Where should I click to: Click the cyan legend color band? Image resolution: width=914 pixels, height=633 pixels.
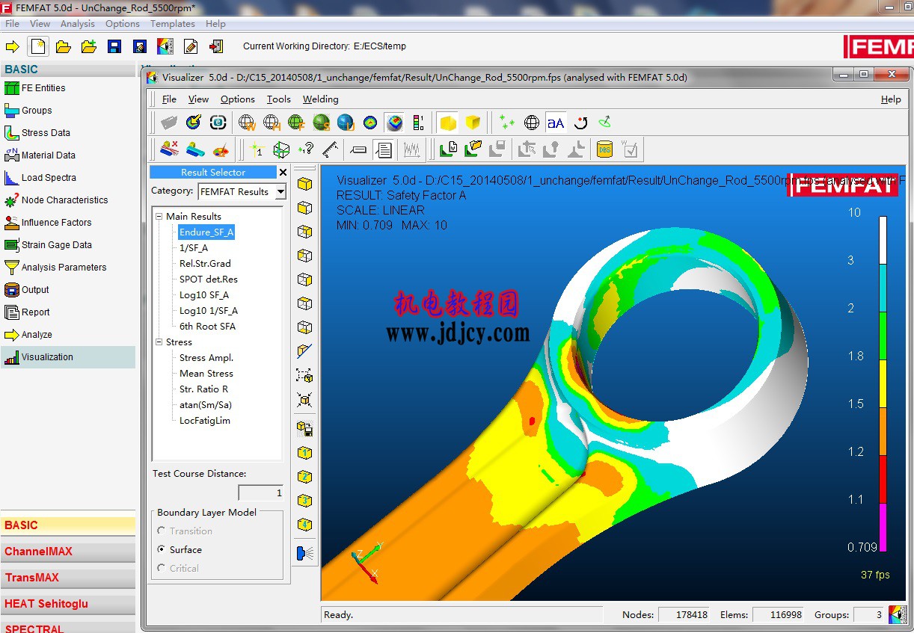coord(883,288)
